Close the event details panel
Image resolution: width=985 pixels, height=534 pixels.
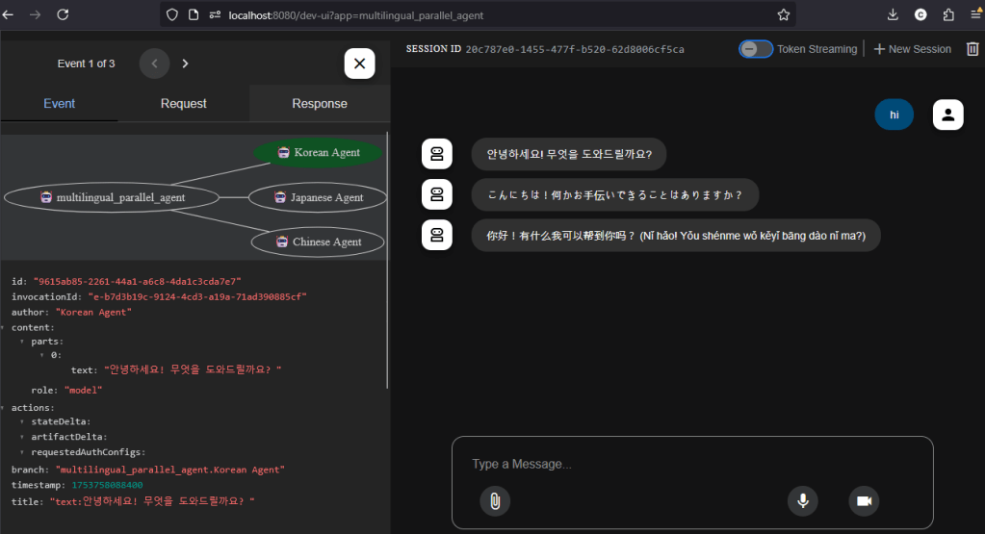359,64
